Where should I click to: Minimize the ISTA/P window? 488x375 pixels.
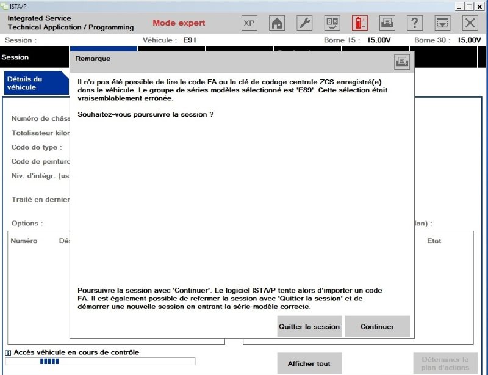(459, 6)
